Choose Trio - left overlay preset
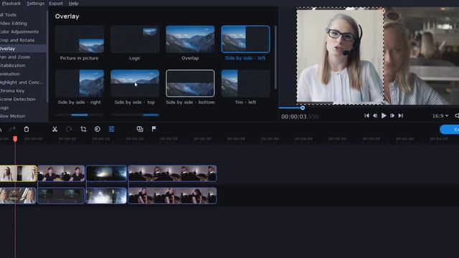This screenshot has height=258, width=459. [245, 83]
